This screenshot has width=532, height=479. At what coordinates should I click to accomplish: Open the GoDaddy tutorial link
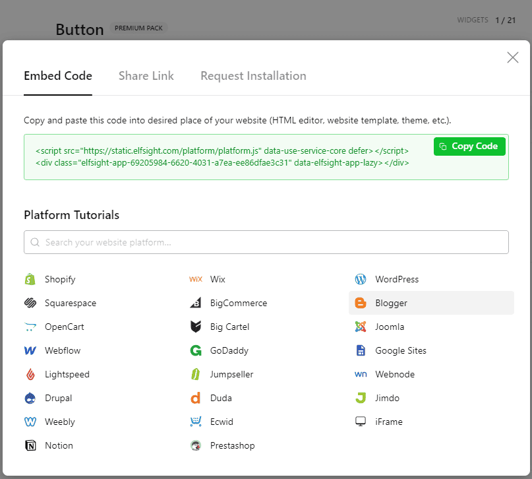pos(229,351)
